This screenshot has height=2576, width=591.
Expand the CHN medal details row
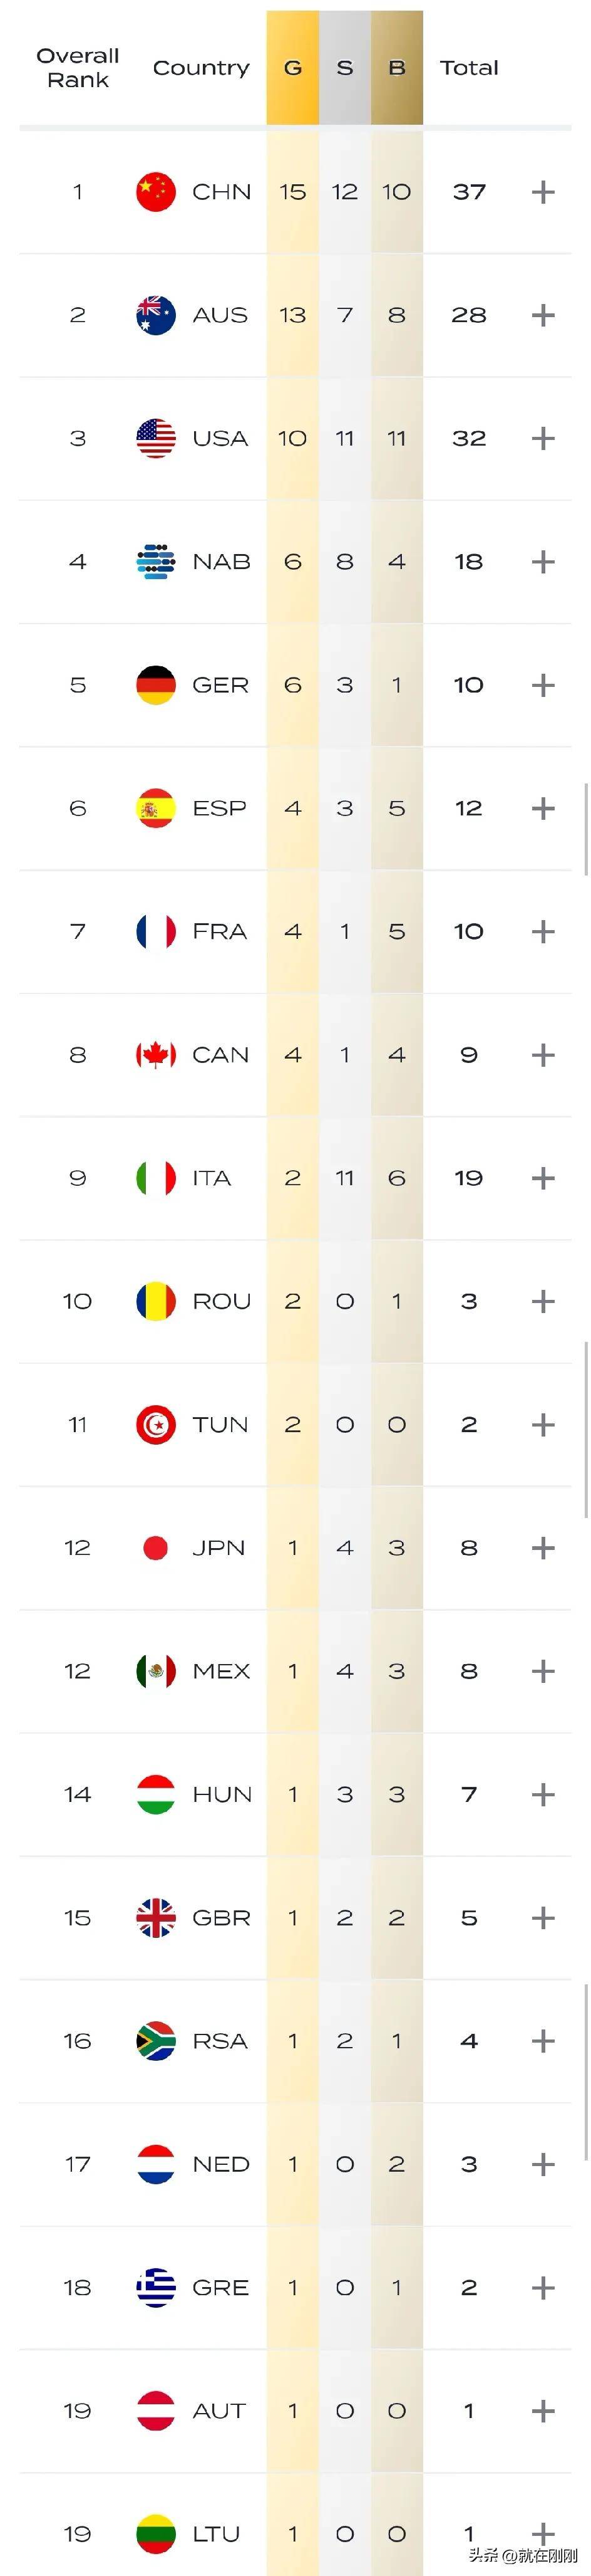pyautogui.click(x=543, y=192)
